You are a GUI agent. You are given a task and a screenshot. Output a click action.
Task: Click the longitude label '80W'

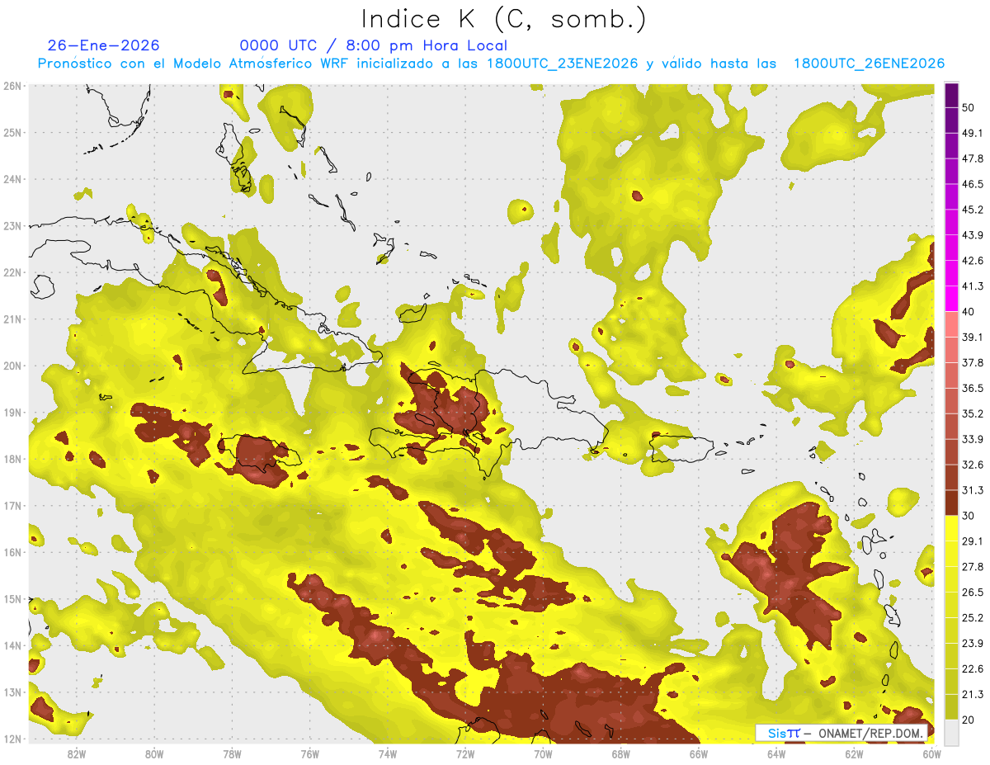tap(153, 753)
